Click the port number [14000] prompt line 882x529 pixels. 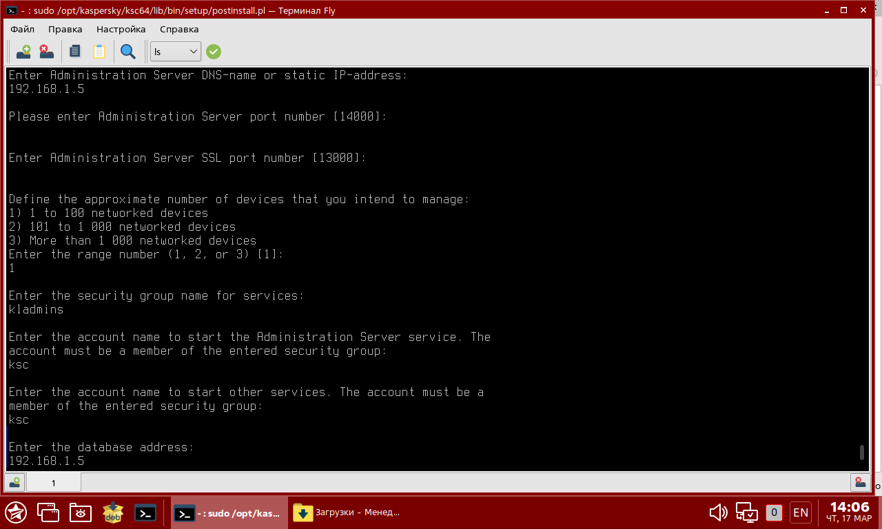[198, 116]
